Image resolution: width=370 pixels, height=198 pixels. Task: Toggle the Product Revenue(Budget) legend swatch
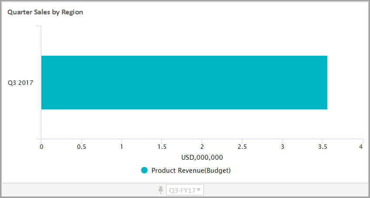144,170
